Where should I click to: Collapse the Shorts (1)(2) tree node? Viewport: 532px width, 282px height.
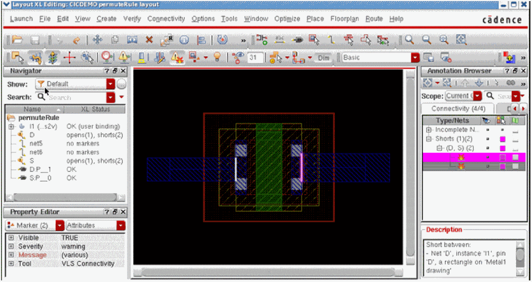pos(429,139)
